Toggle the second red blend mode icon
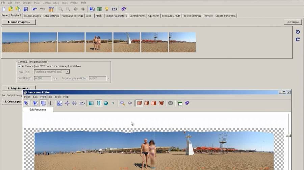Image resolution: width=304 pixels, height=170 pixels. [x=147, y=103]
